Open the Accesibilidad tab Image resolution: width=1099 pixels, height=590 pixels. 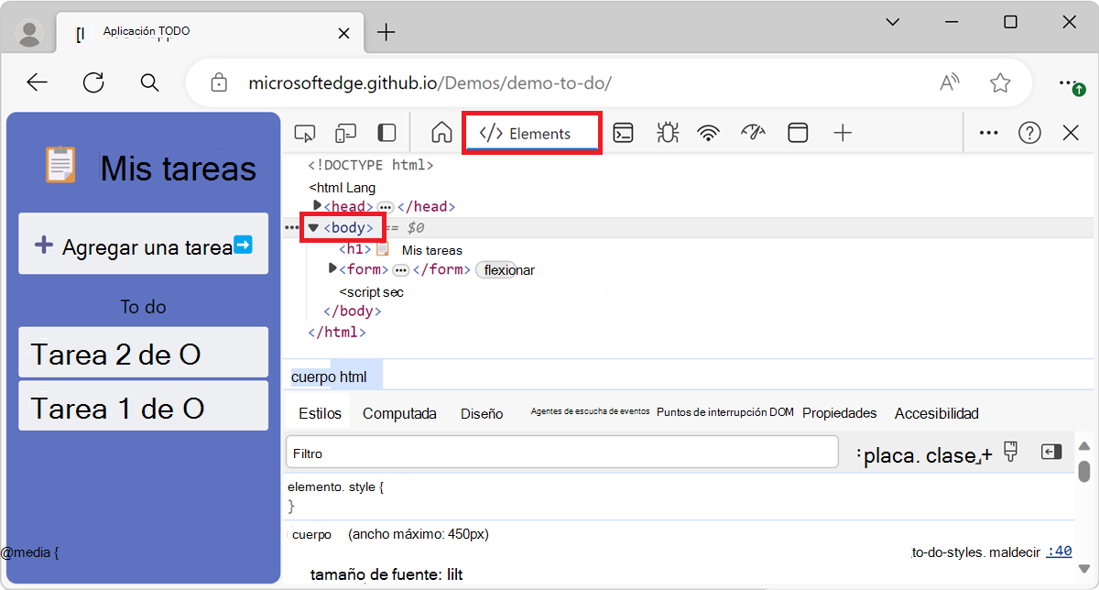(936, 413)
